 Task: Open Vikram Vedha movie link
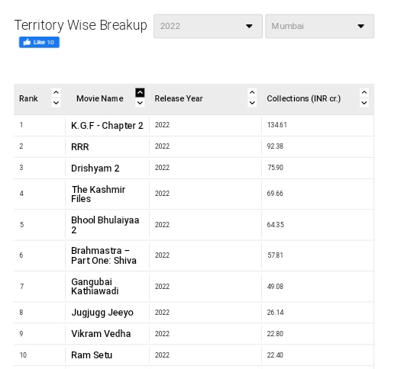pos(101,334)
